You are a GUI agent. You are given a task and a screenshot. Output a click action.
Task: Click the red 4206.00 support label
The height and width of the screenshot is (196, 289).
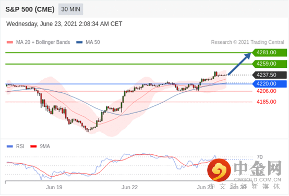click(x=267, y=91)
